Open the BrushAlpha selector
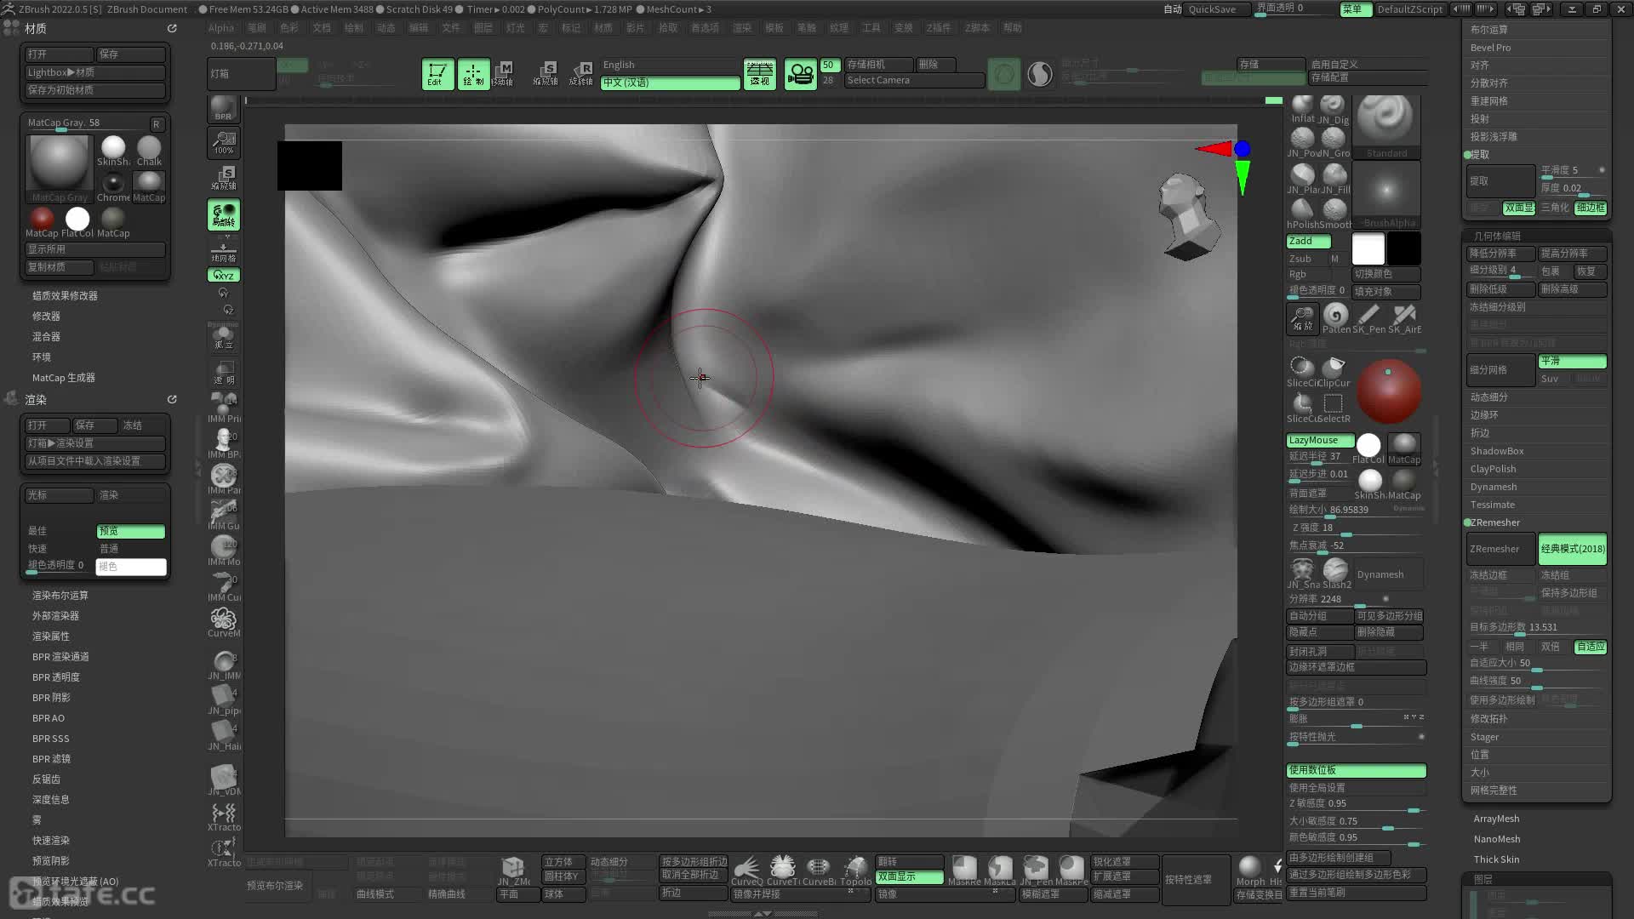Screen dimensions: 1634x919 pos(1386,196)
